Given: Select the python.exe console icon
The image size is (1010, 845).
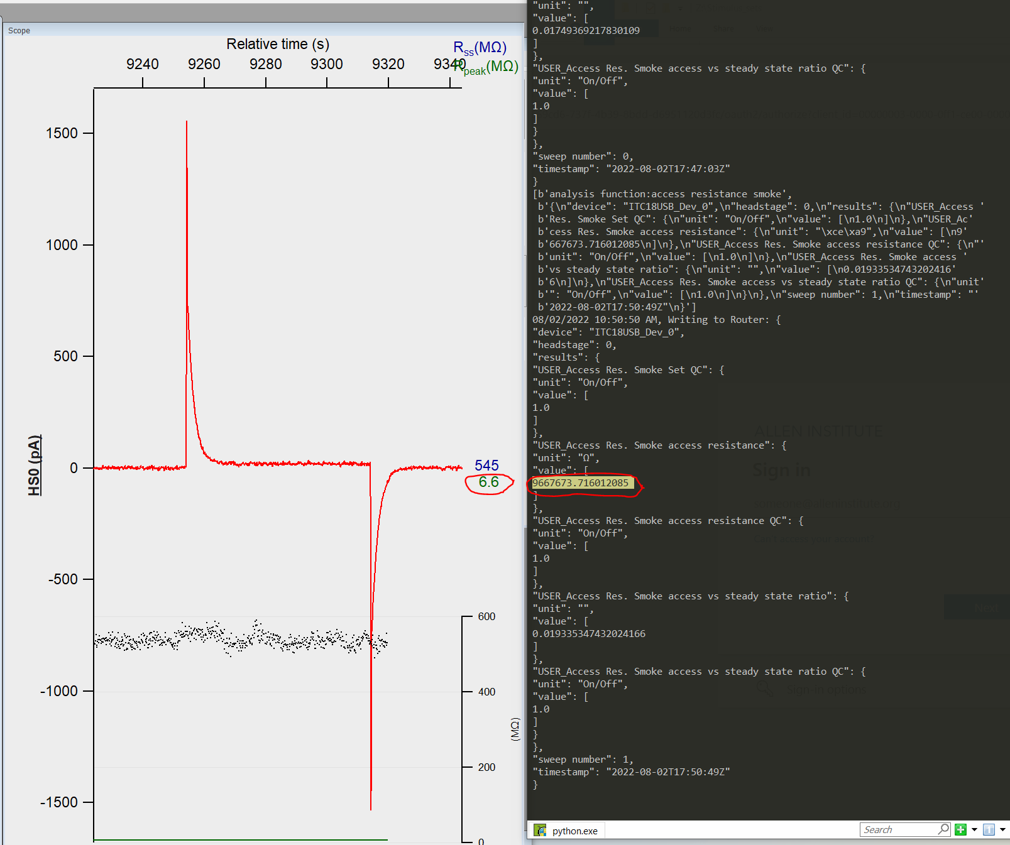Looking at the screenshot, I should click(x=541, y=831).
